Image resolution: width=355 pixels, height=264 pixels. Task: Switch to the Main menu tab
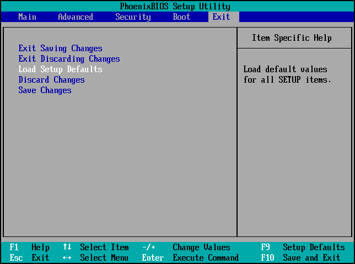click(27, 17)
